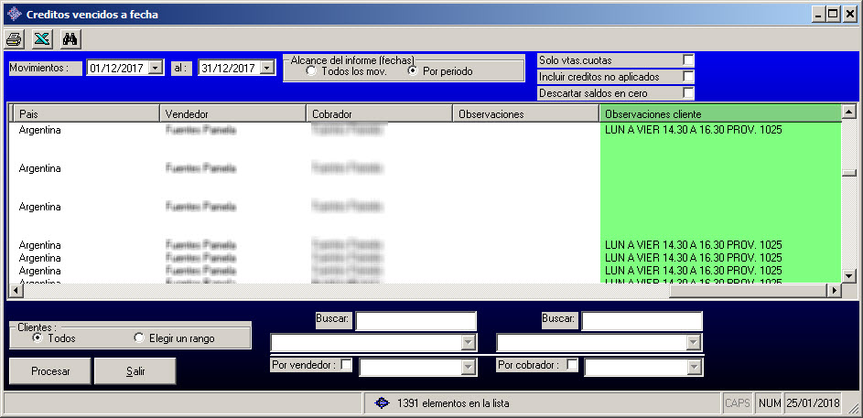Open the start date 01/12/2017 dropdown
Viewport: 863px width, 418px height.
tap(156, 68)
